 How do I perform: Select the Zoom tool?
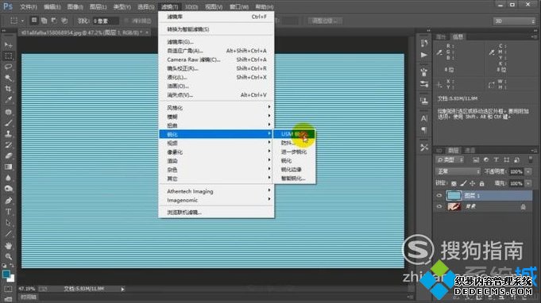[8, 256]
